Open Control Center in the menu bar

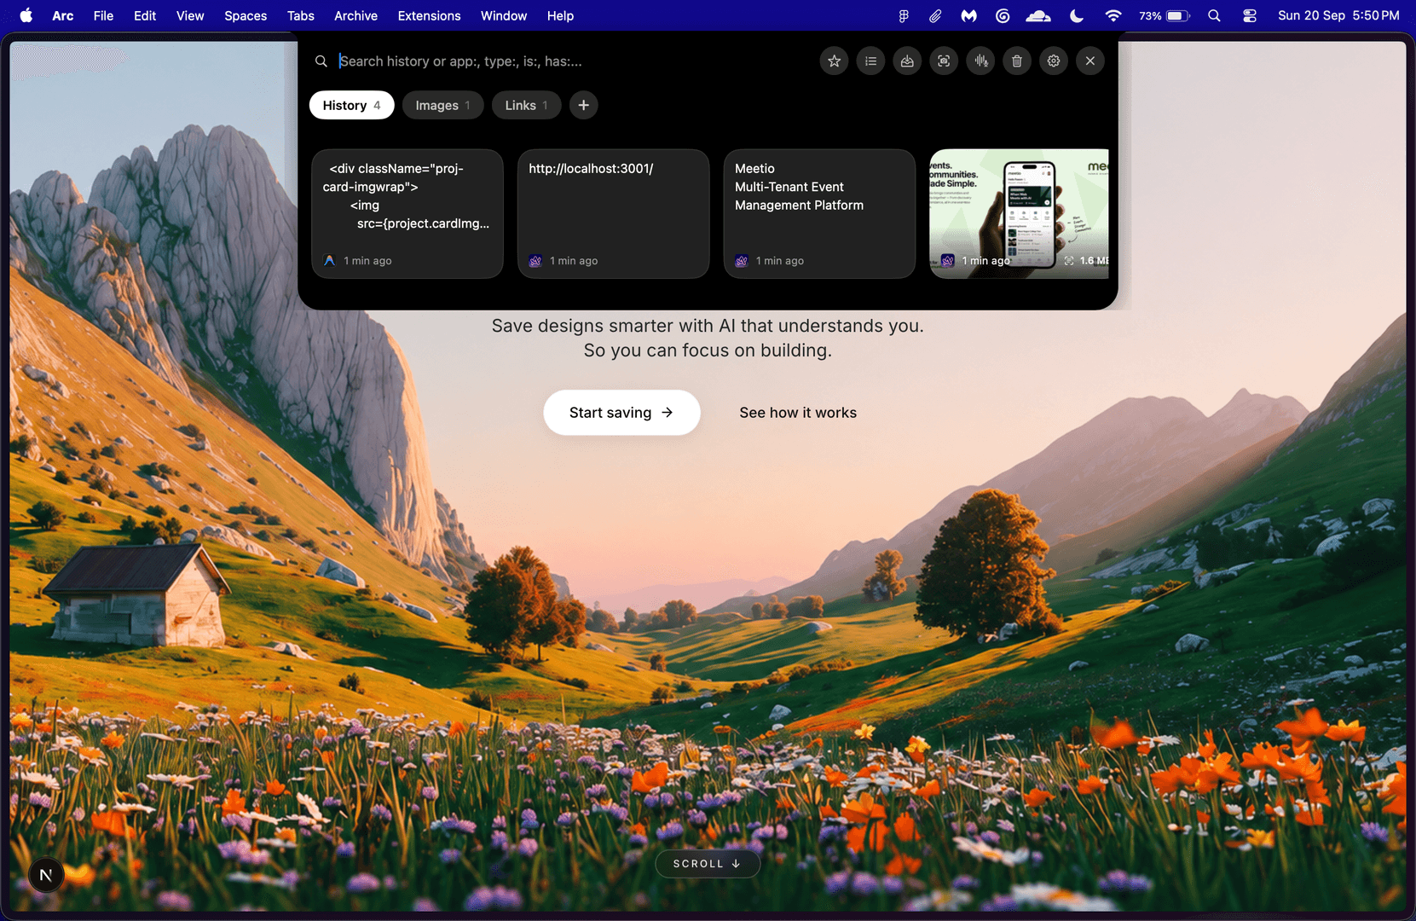tap(1250, 15)
